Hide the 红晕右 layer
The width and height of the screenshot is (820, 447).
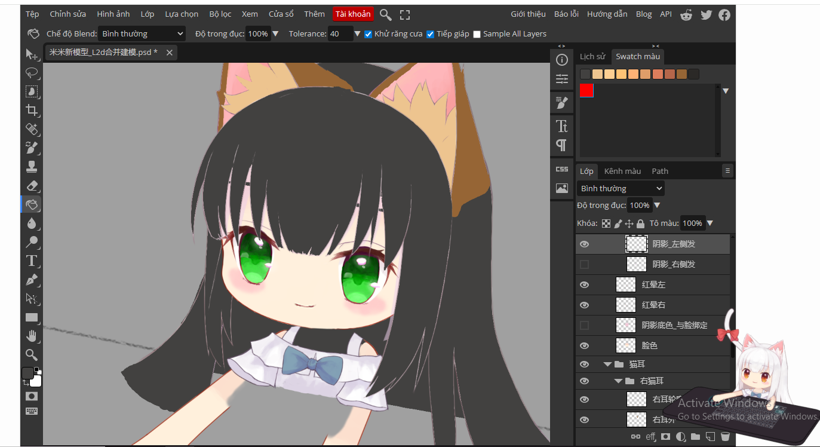[x=584, y=305]
